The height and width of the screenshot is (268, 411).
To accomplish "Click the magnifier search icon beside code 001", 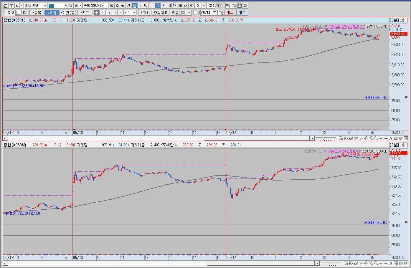I will point(71,6).
